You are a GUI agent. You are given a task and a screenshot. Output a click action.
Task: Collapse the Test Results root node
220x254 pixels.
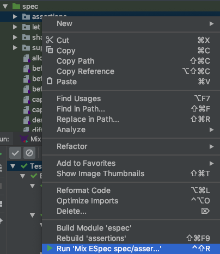[13, 166]
